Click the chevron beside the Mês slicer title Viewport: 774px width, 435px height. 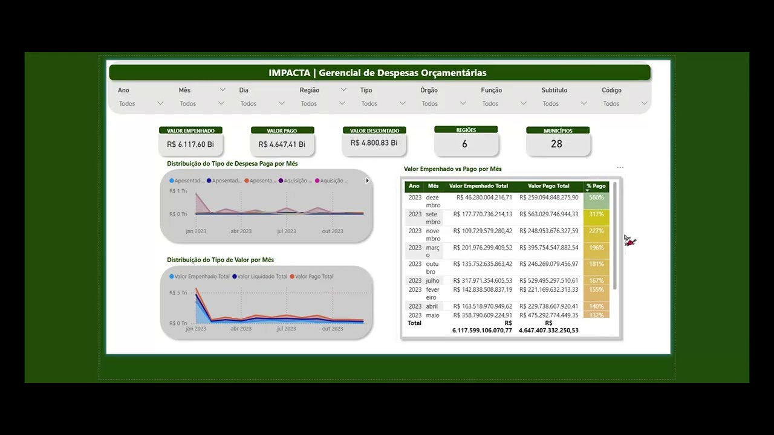223,89
